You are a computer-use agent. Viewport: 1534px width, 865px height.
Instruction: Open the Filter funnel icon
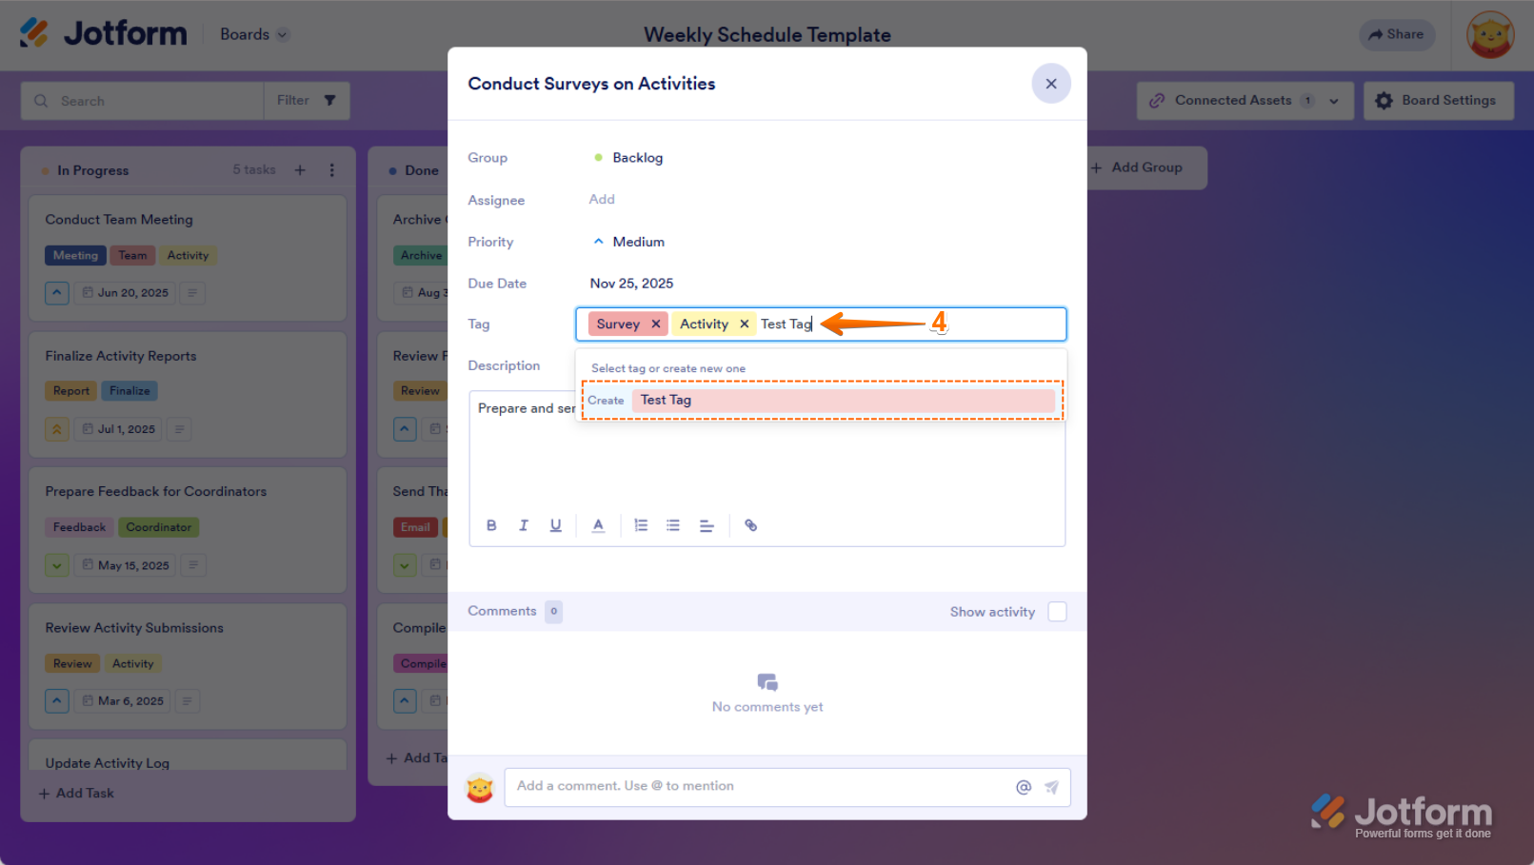click(329, 100)
